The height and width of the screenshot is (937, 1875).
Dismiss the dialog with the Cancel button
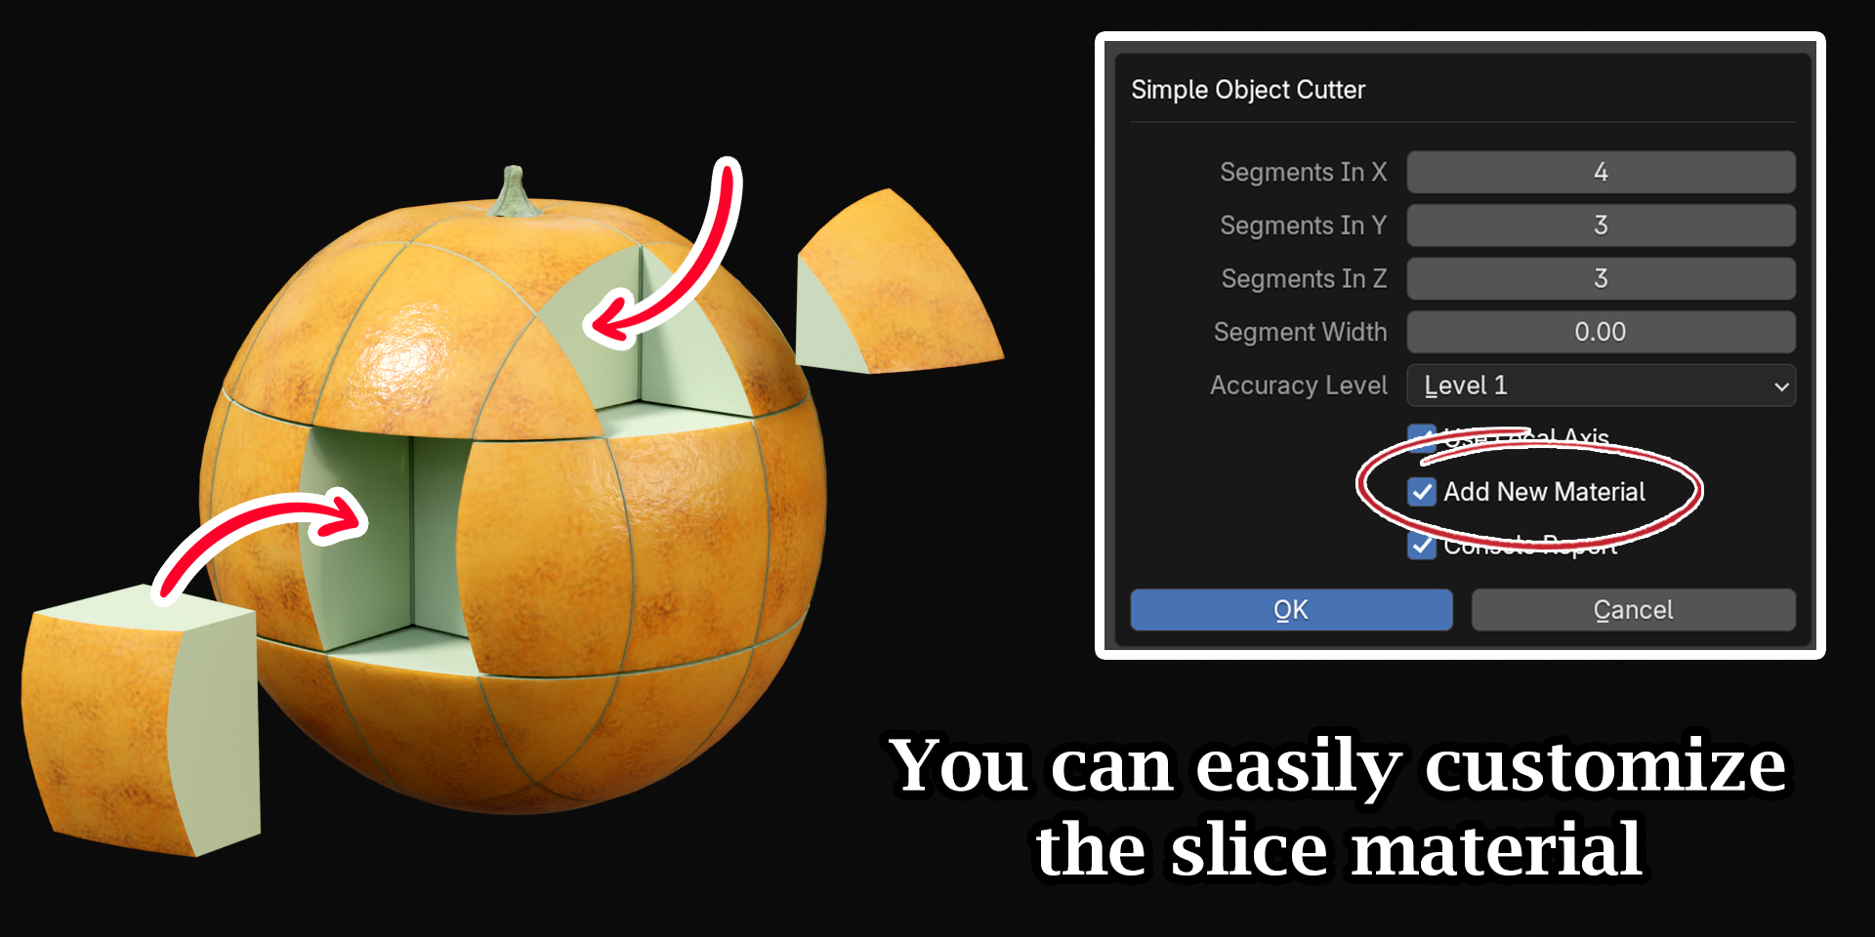point(1633,610)
